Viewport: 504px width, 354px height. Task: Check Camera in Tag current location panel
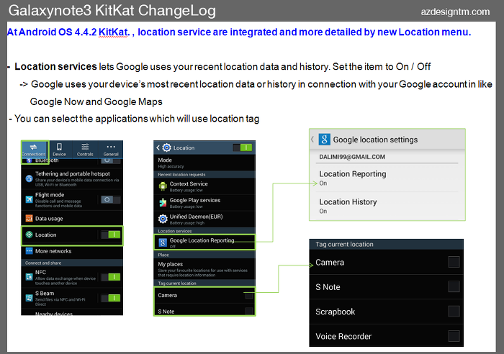pyautogui.click(x=454, y=262)
